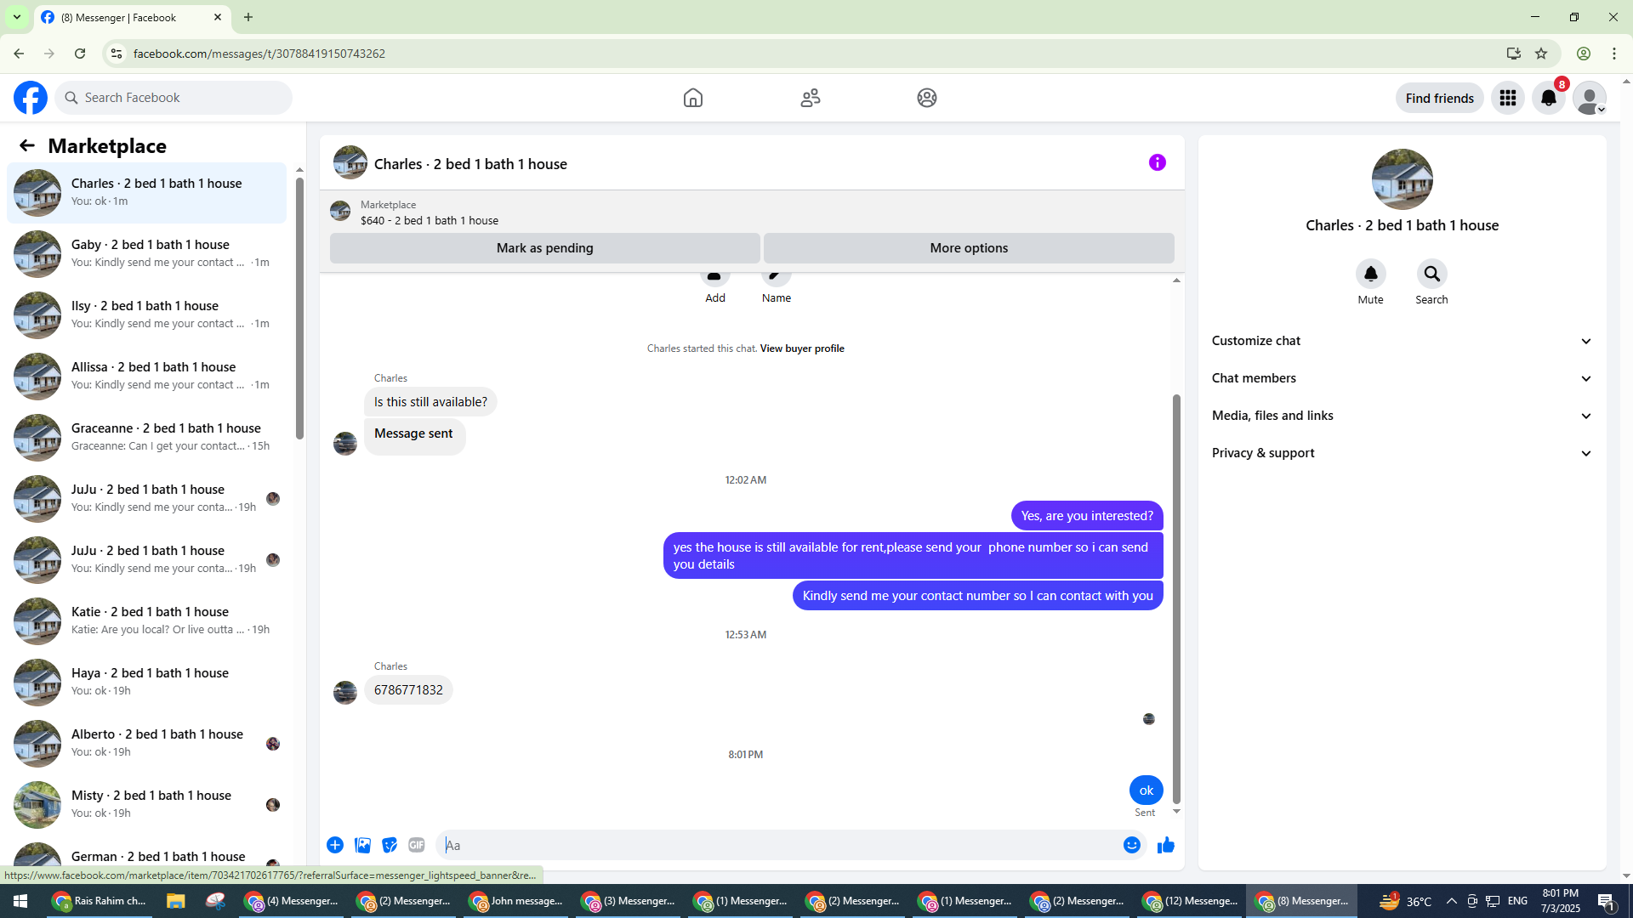Open more actions plus icon
The height and width of the screenshot is (918, 1633).
[x=335, y=845]
